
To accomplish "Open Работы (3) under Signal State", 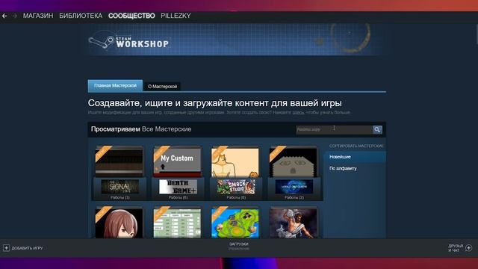I will coord(119,197).
